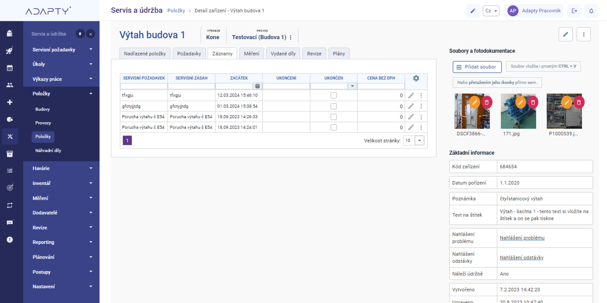607x303 pixels.
Task: Select the service tools wrench icon in sidebar
Action: 10,136
